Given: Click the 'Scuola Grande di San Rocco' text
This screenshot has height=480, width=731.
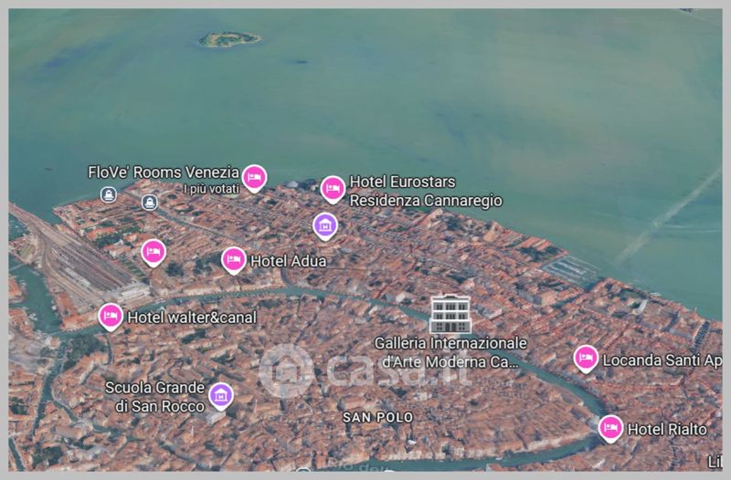Looking at the screenshot, I should [x=154, y=396].
